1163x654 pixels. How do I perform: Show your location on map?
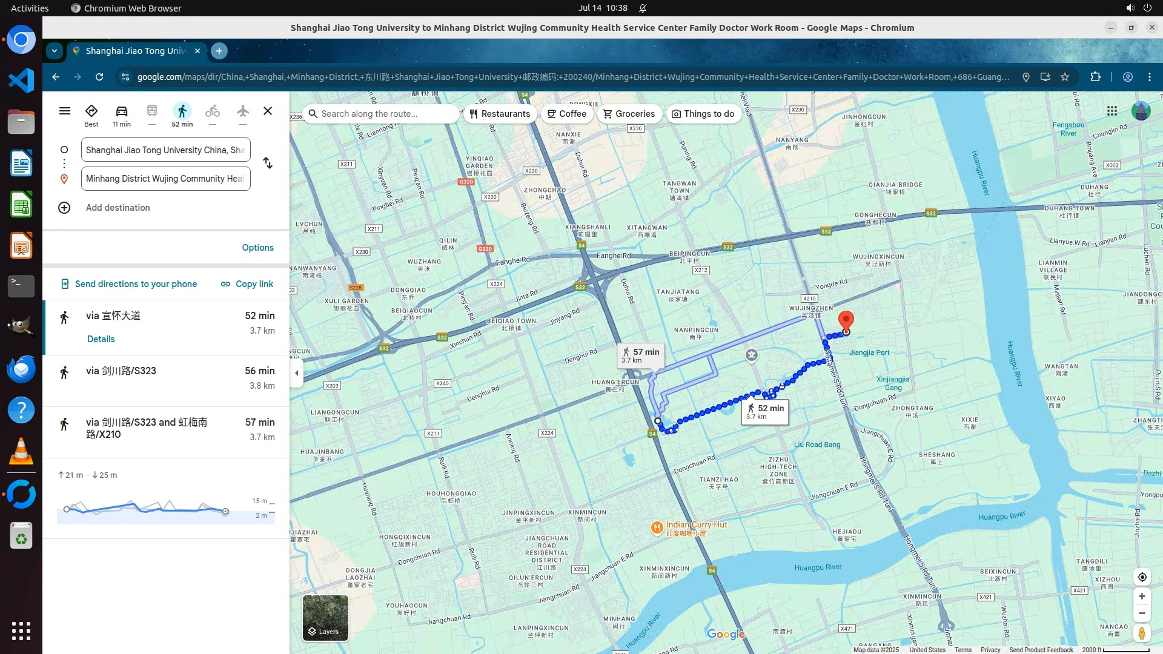click(x=1142, y=577)
